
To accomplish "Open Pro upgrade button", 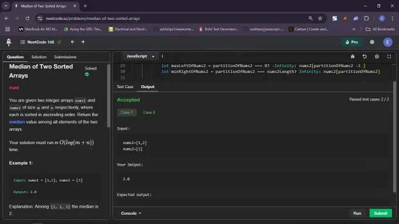I will coord(351,42).
